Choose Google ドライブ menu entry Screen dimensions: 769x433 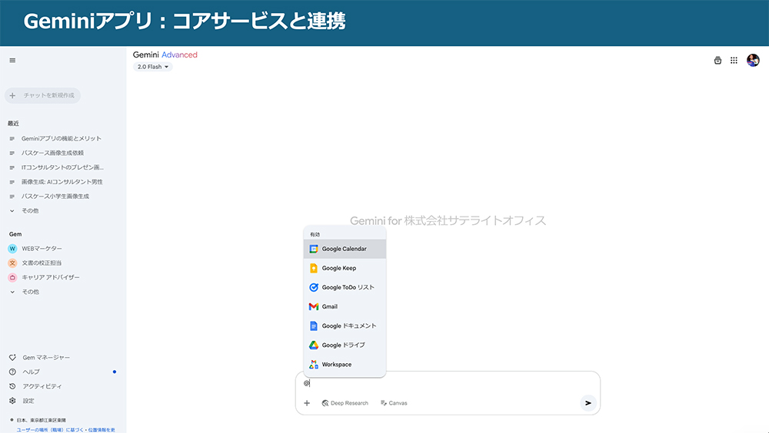pos(345,345)
